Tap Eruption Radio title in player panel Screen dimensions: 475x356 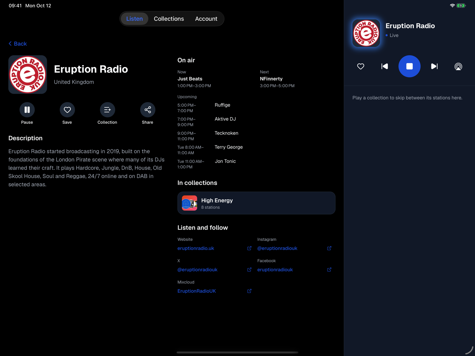[x=410, y=26]
